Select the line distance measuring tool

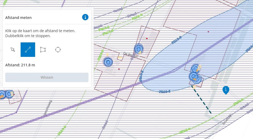click(x=28, y=49)
